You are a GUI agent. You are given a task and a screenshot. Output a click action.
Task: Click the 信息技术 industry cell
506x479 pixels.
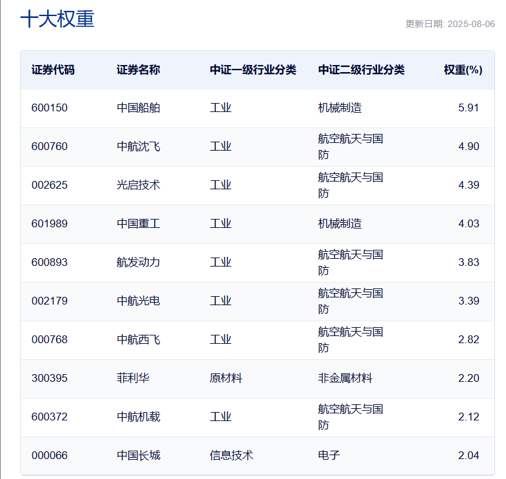click(231, 455)
